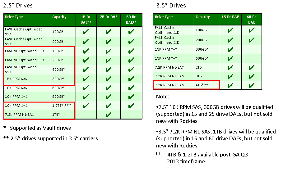This screenshot has height=176, width=283.
Task: Click "Capacity" header in the 3.5" table
Action: pyautogui.click(x=203, y=17)
